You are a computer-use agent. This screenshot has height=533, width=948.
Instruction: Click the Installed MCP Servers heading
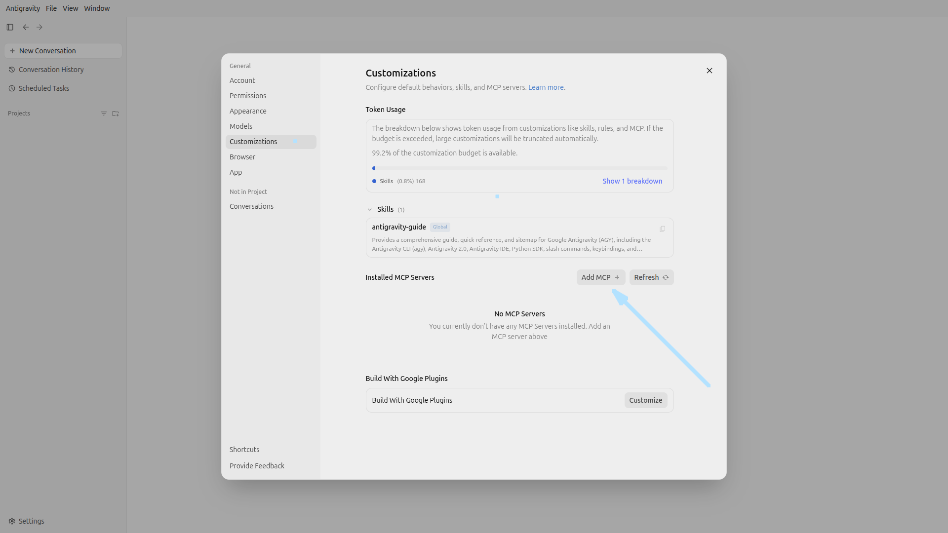click(x=400, y=277)
